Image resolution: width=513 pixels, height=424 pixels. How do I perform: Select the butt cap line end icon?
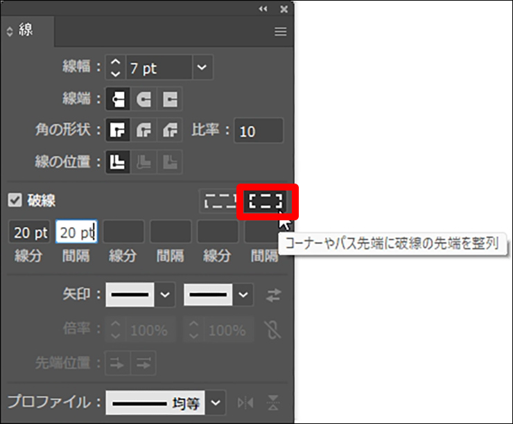coord(119,99)
